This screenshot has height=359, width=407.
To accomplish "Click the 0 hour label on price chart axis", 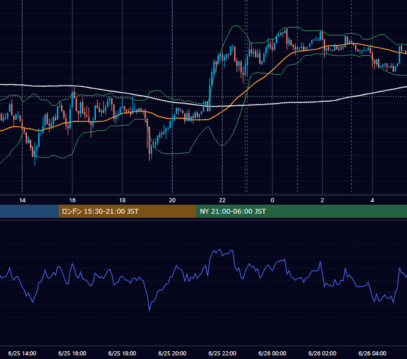I will tap(272, 200).
